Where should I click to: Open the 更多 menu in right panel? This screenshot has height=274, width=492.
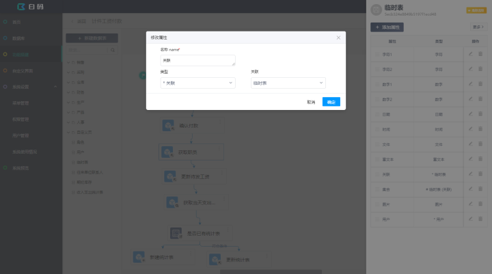pyautogui.click(x=478, y=27)
